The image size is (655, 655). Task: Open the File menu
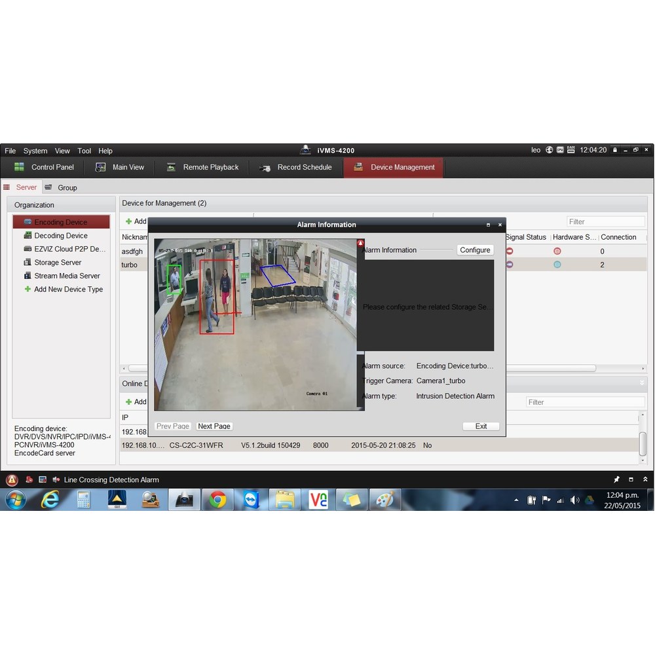pyautogui.click(x=10, y=151)
